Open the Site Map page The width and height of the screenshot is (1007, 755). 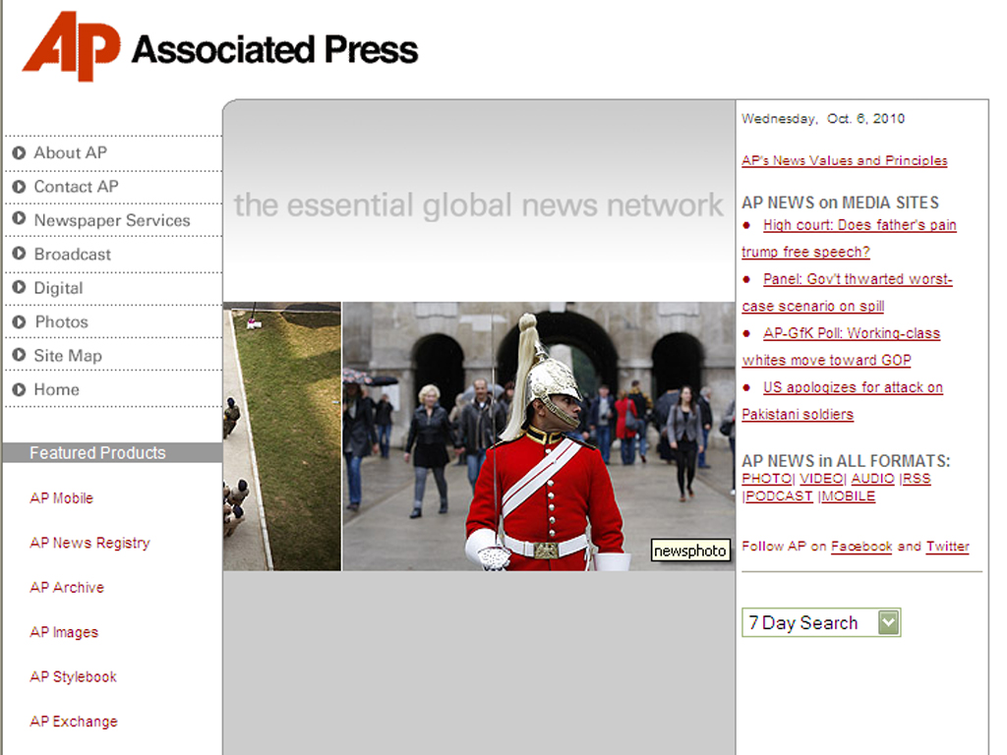[68, 356]
